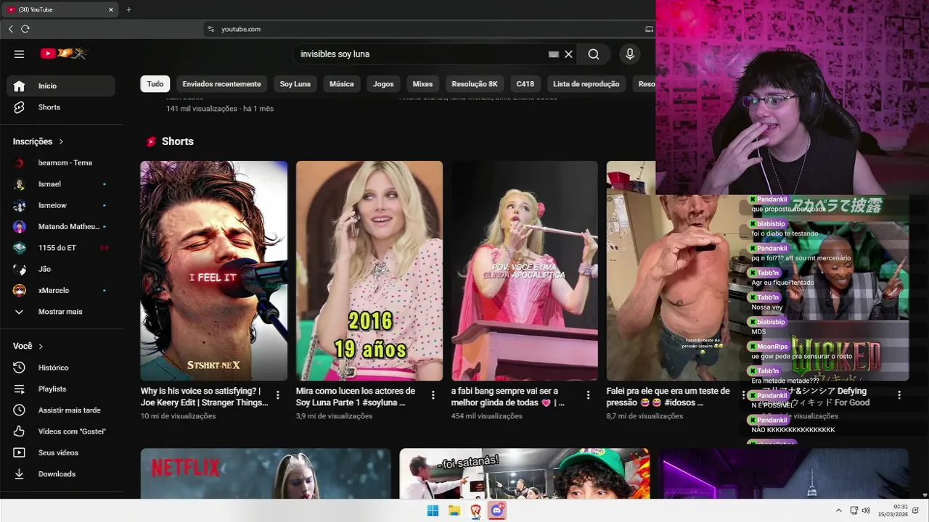Viewport: 929px width, 522px height.
Task: Open the beamom - Tema channel
Action: pos(61,162)
